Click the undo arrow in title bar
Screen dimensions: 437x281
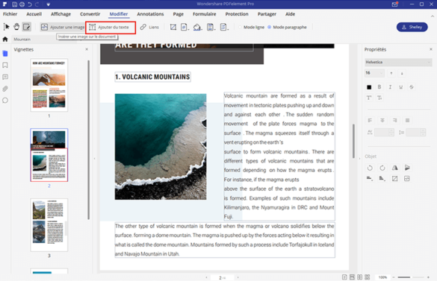point(30,4)
